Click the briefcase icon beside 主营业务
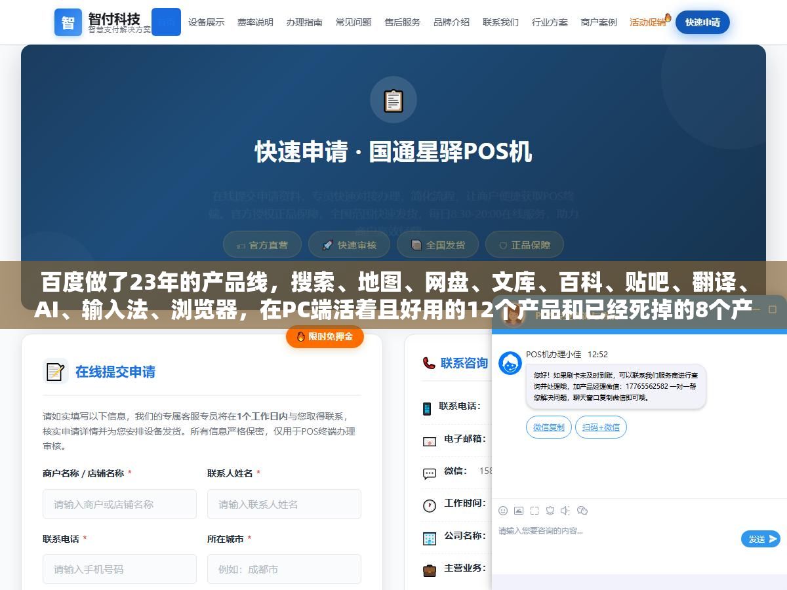The width and height of the screenshot is (787, 590). click(429, 570)
